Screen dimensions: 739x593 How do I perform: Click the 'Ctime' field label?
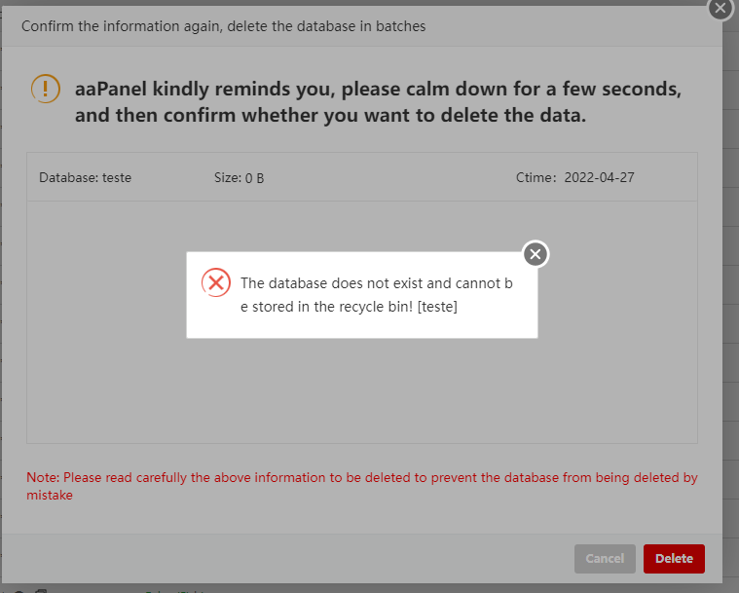tap(535, 178)
